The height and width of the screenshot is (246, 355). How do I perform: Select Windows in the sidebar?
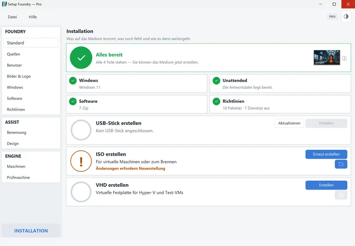tap(31, 87)
